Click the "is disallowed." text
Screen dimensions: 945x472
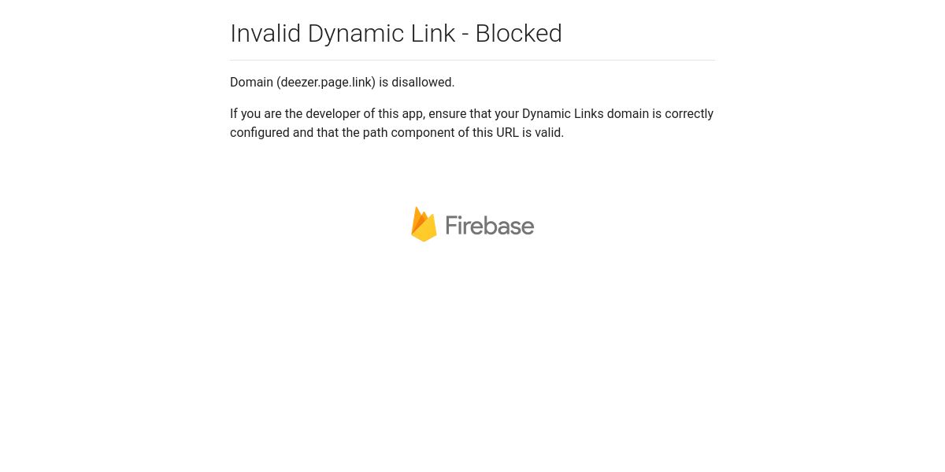coord(417,83)
